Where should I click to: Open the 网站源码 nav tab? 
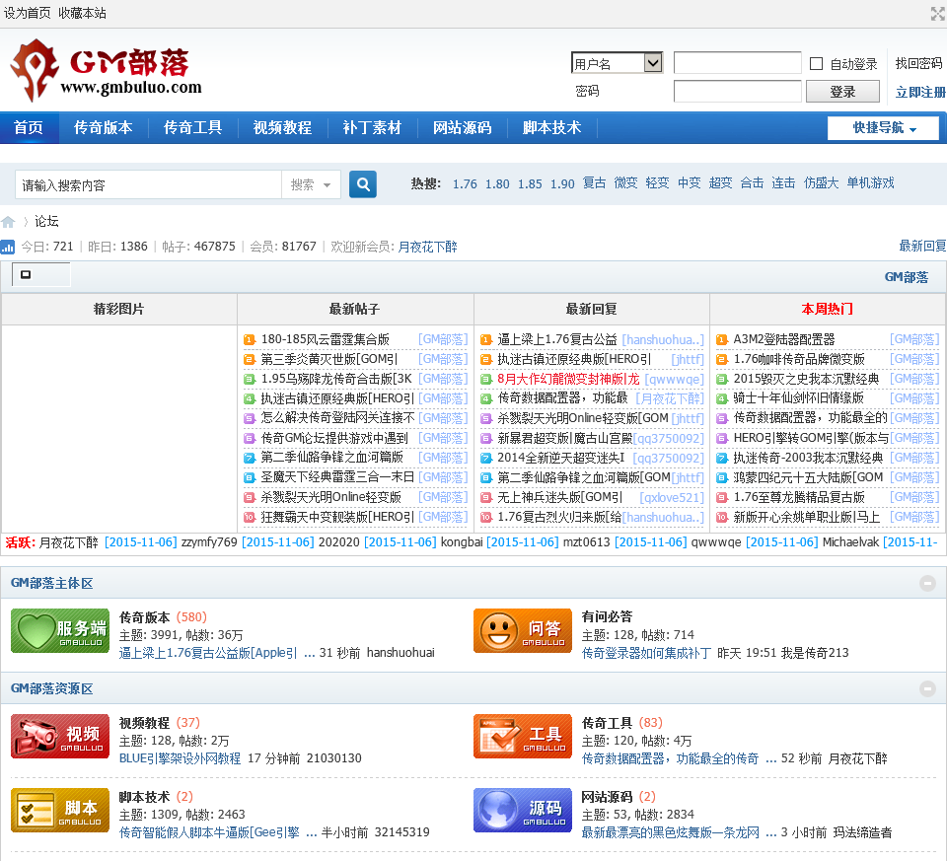coord(462,127)
